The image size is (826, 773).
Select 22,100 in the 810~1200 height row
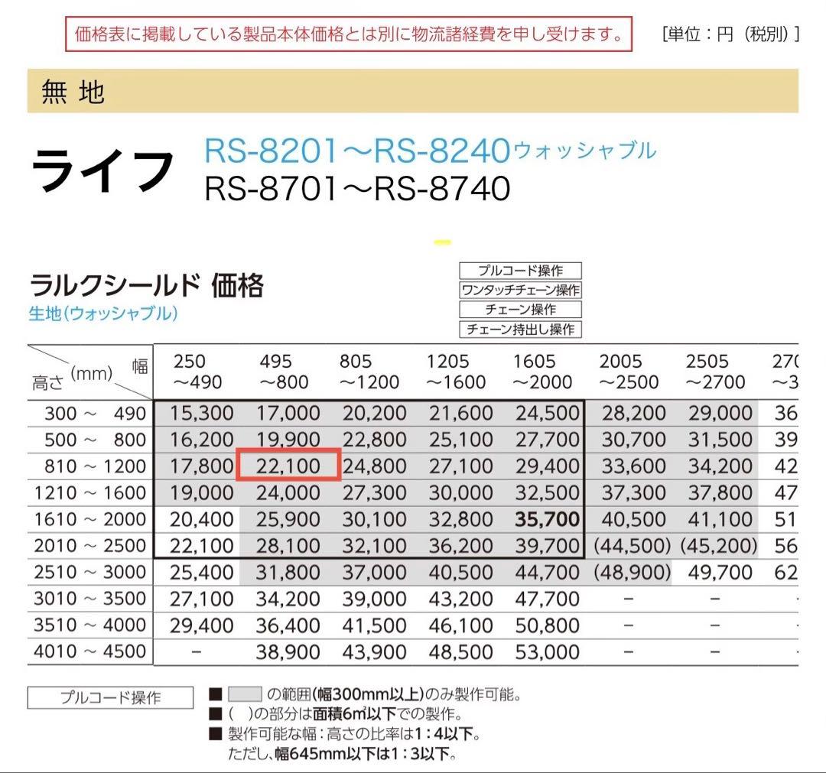click(x=288, y=466)
